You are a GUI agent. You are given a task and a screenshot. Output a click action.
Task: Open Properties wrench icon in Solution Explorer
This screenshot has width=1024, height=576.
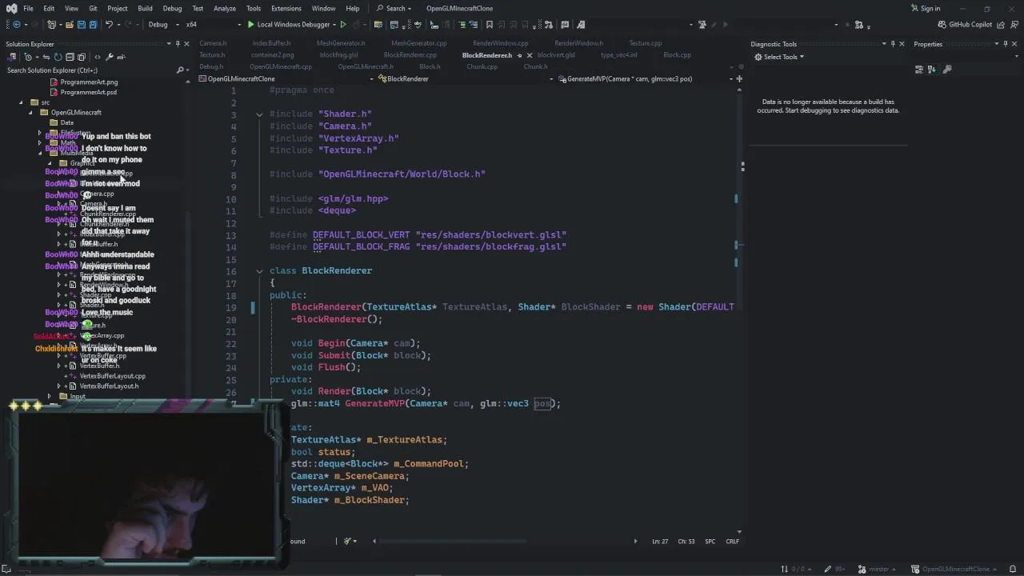110,57
